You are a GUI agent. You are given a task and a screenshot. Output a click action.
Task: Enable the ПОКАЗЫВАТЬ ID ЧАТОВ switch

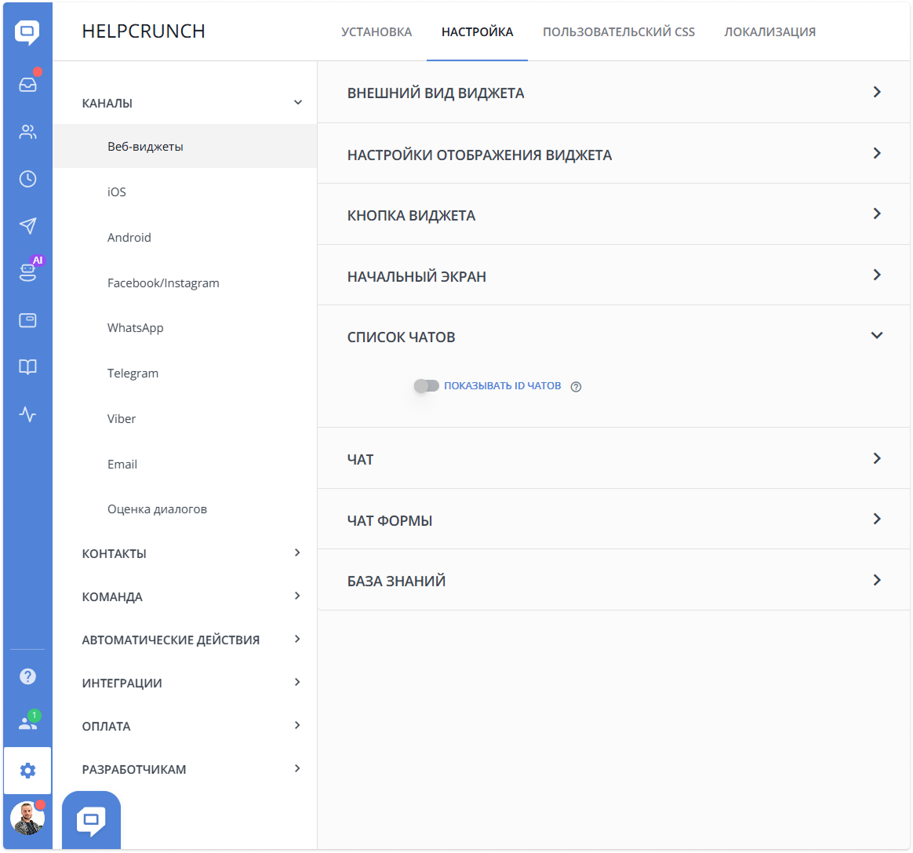point(426,385)
